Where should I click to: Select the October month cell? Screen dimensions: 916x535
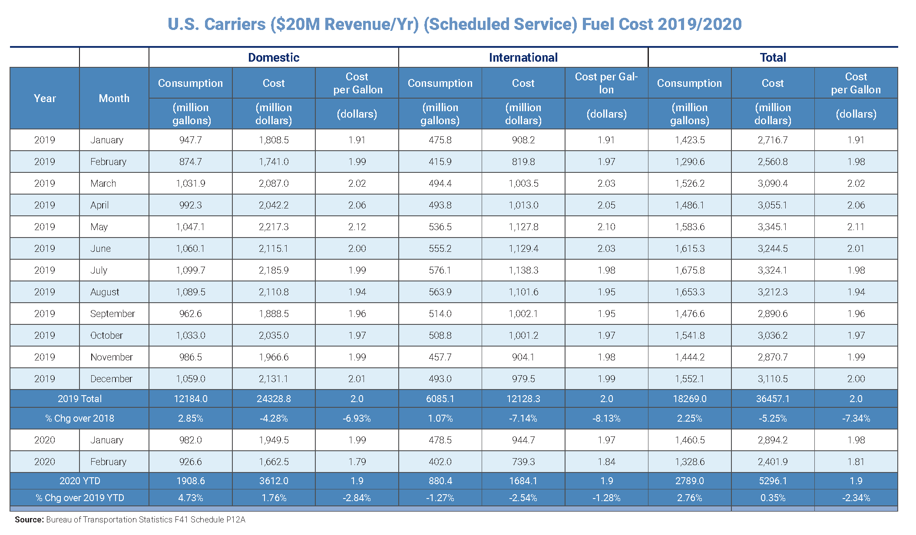(x=106, y=335)
